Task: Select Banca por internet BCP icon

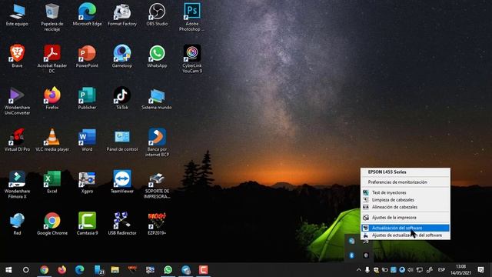Action: point(157,142)
